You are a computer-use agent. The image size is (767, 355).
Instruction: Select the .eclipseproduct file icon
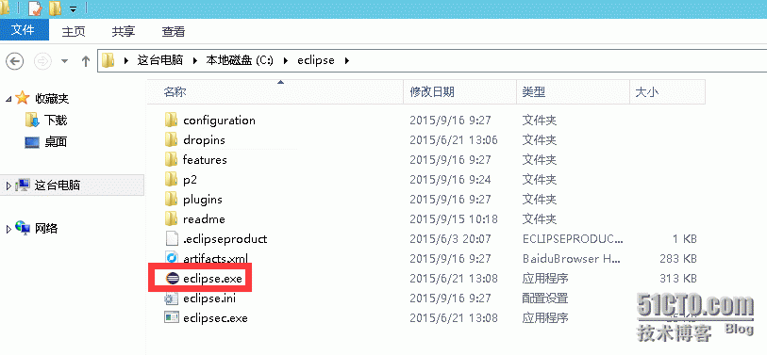(x=171, y=238)
